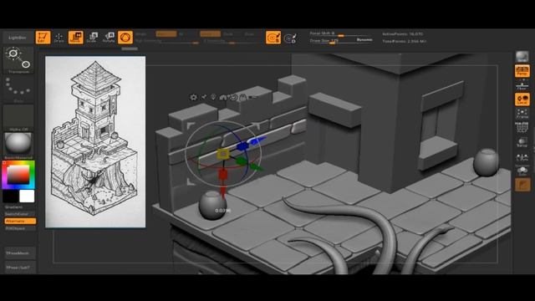
Task: Click the BPR render icon
Action: coord(522,57)
